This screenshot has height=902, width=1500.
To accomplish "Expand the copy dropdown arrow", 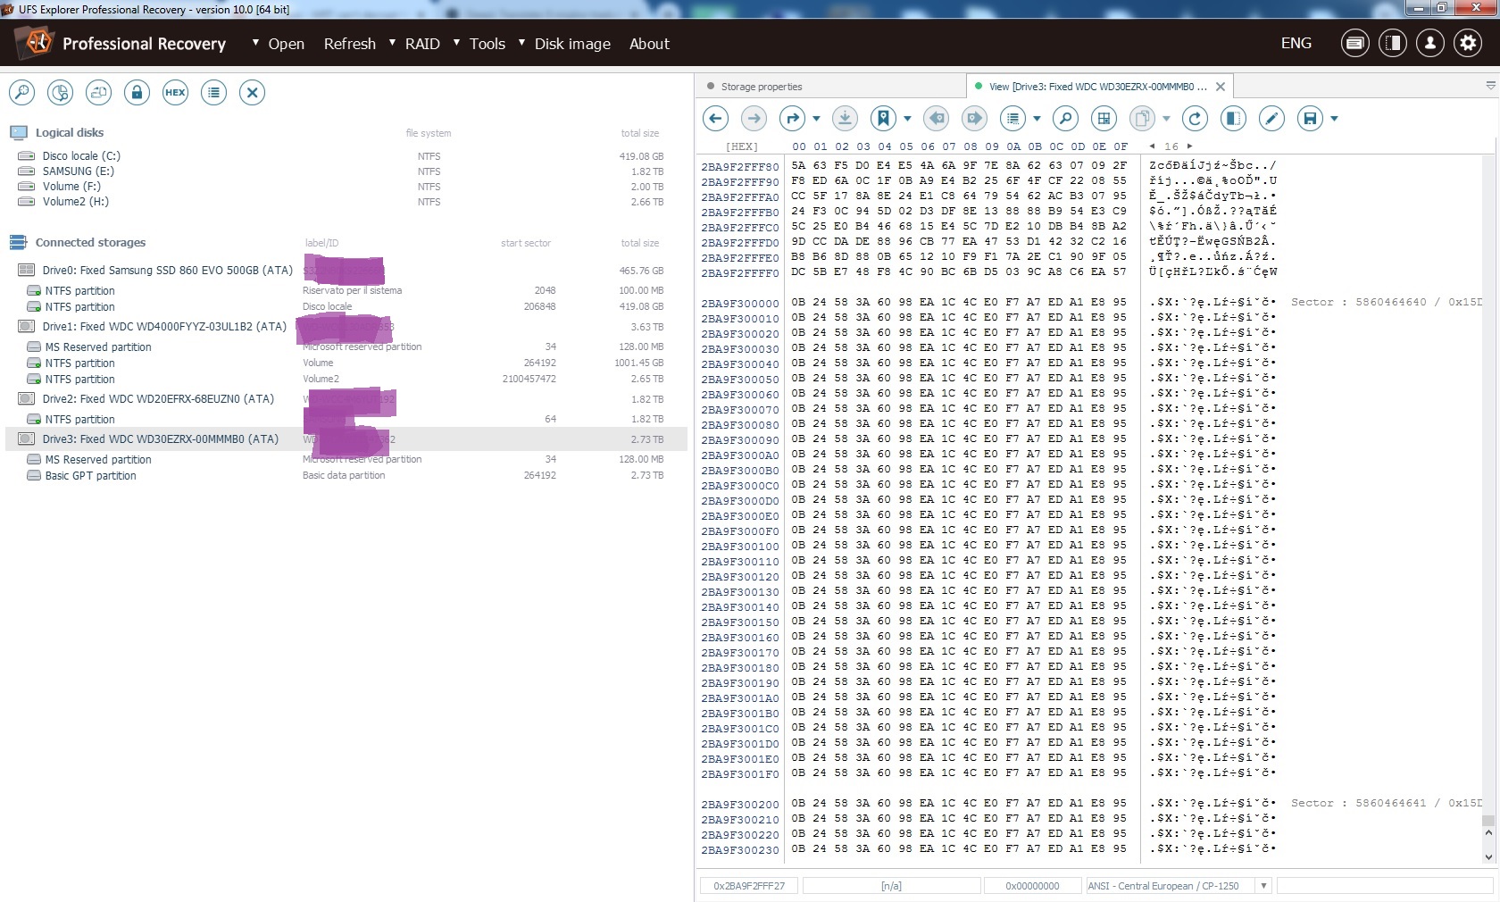I will 1166,118.
